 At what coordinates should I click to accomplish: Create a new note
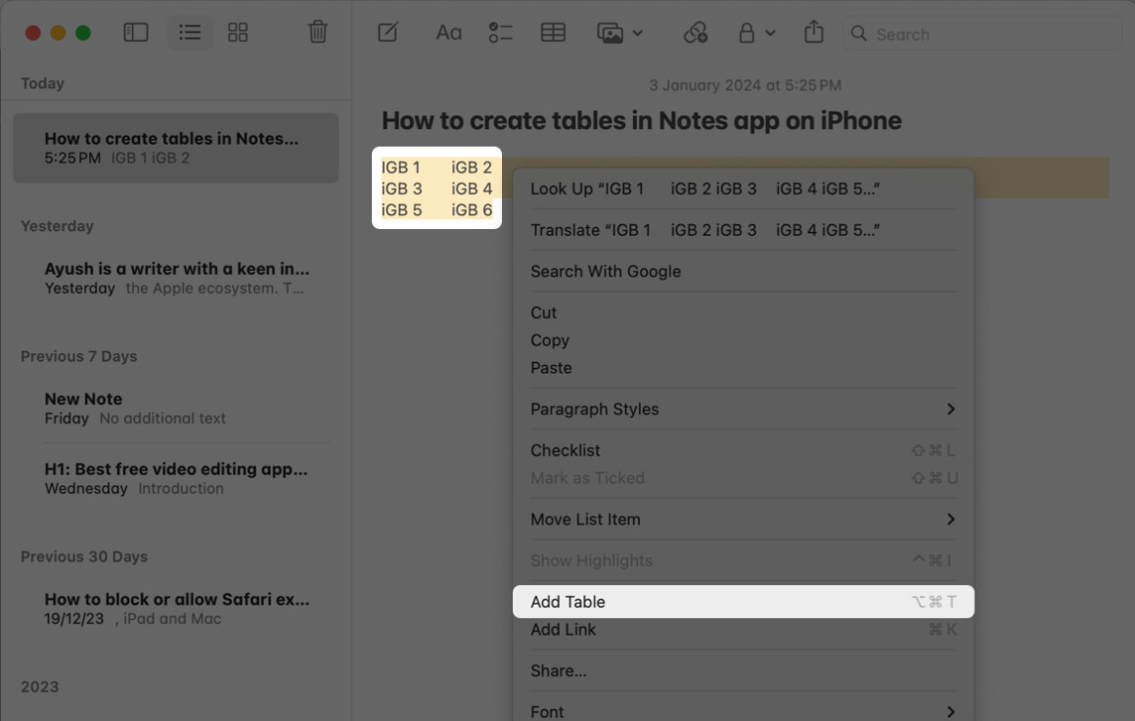pos(387,31)
